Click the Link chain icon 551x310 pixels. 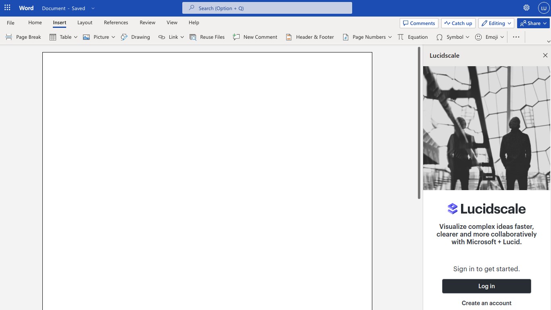click(162, 37)
